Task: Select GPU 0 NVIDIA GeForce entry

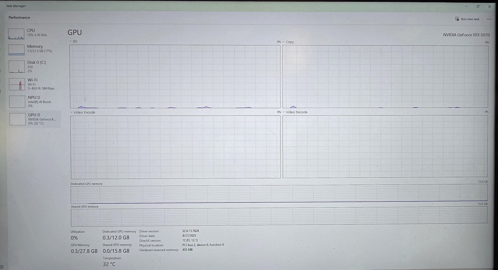Action: (34, 119)
